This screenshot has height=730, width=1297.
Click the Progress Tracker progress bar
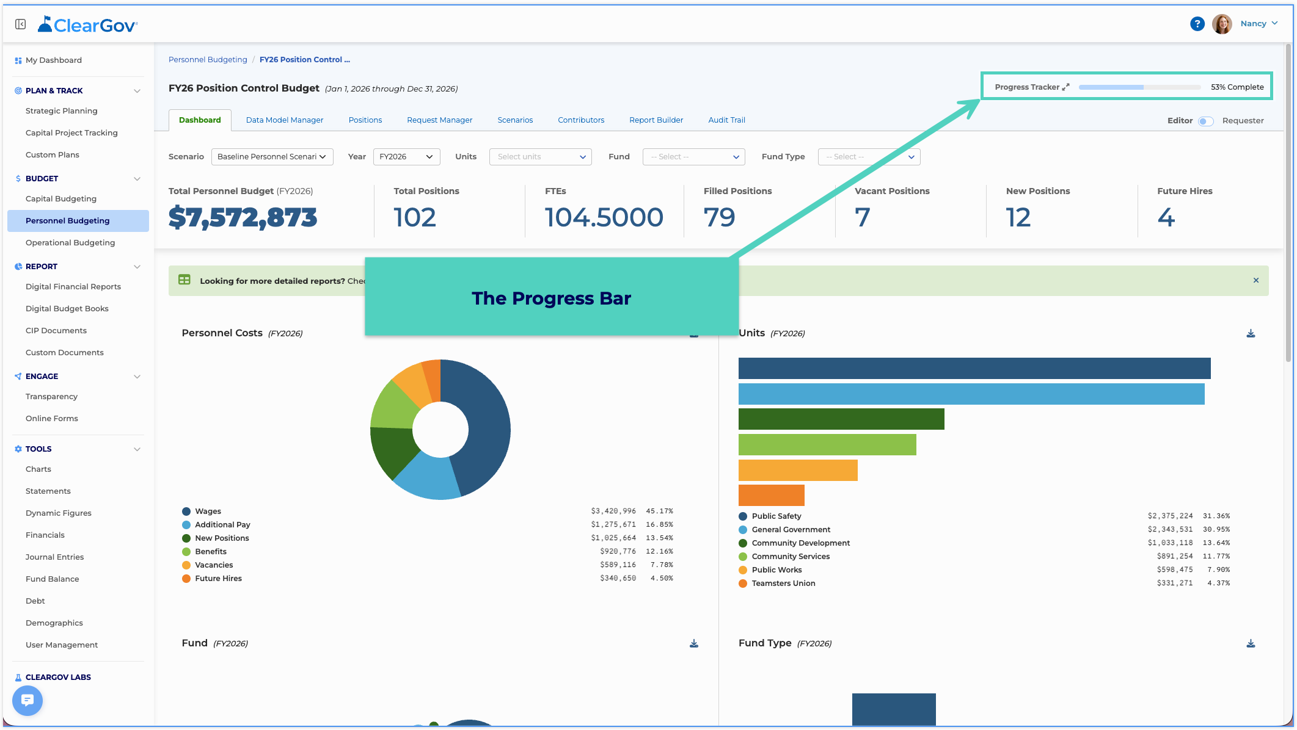(x=1140, y=87)
